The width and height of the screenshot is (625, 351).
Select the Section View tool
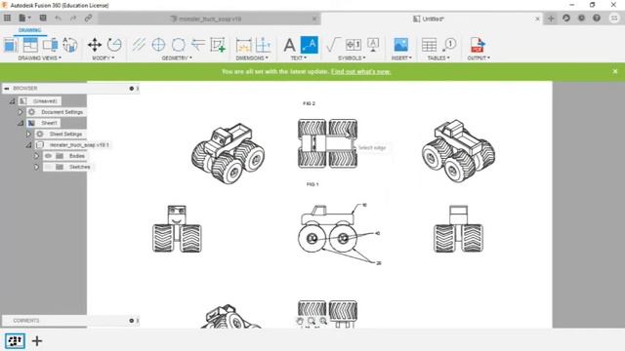(x=50, y=45)
